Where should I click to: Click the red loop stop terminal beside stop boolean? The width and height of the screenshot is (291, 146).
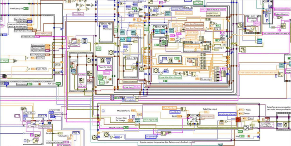(x=249, y=136)
